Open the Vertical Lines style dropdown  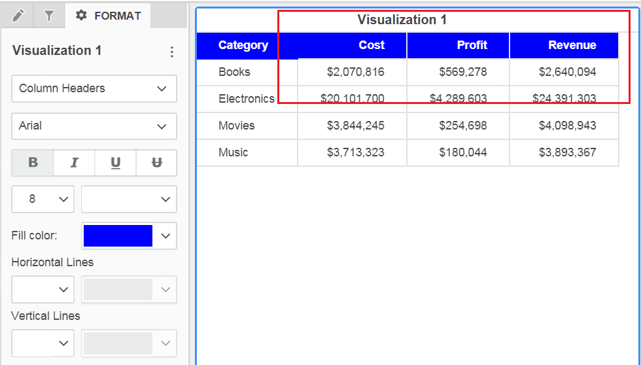click(x=43, y=343)
